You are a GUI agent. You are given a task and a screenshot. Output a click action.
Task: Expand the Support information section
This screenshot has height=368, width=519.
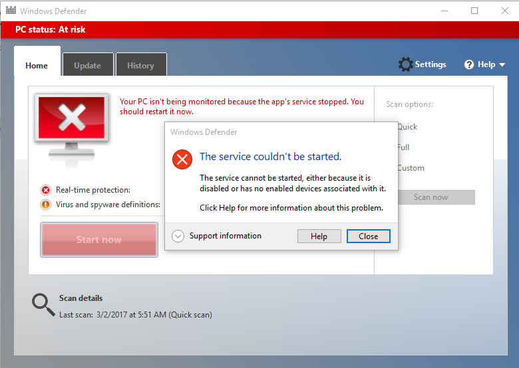[178, 236]
